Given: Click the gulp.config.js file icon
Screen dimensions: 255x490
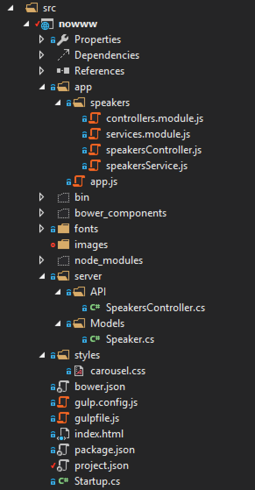Looking at the screenshot, I should (64, 402).
